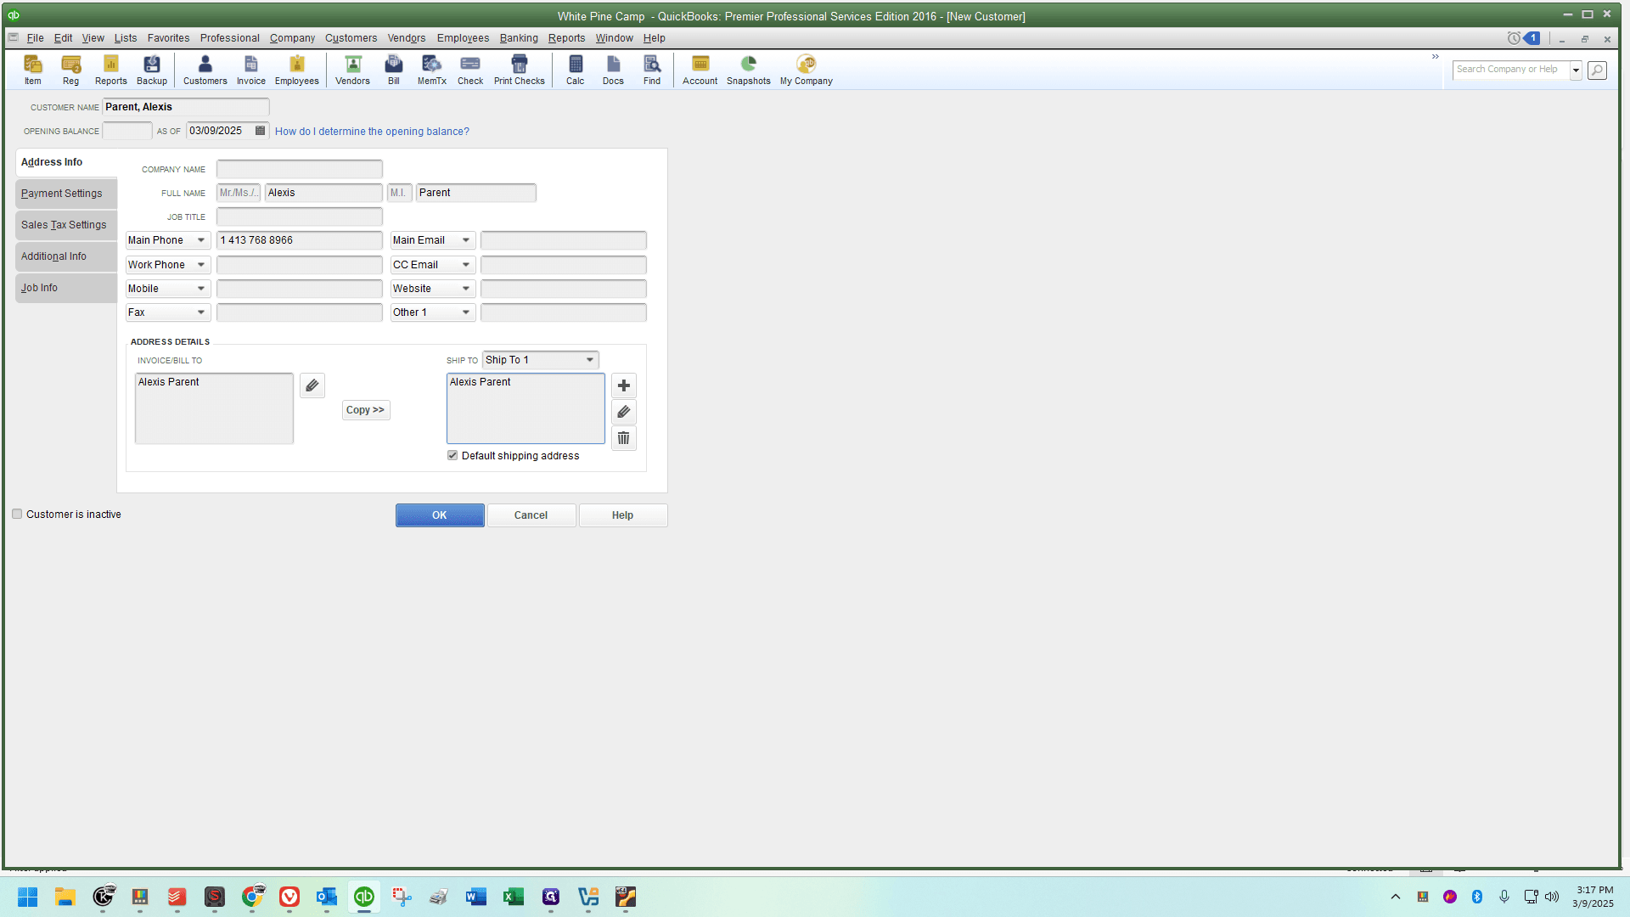Click the Bill toolbar icon
The height and width of the screenshot is (917, 1630).
(394, 70)
